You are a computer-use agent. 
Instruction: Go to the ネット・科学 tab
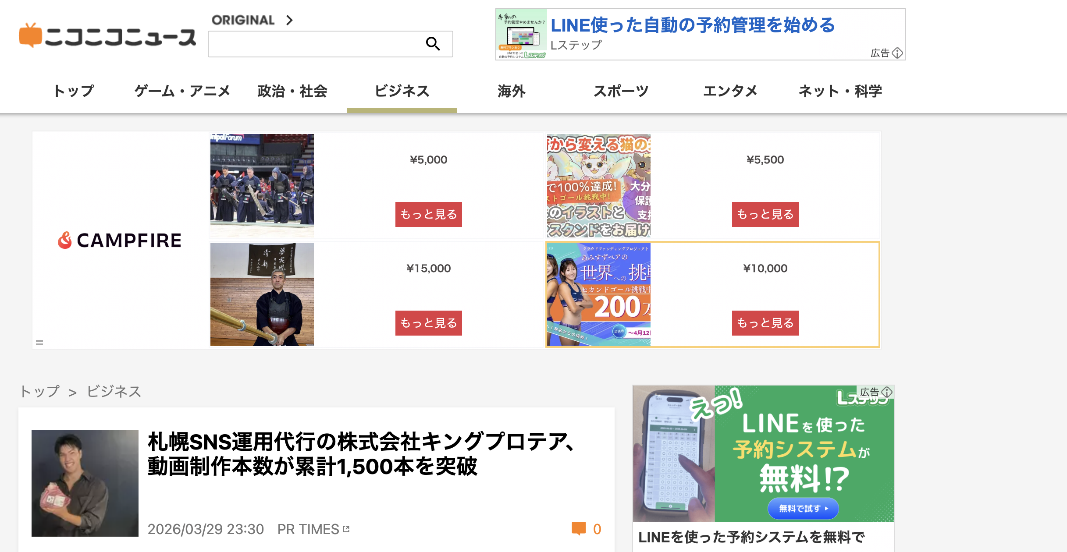point(840,91)
